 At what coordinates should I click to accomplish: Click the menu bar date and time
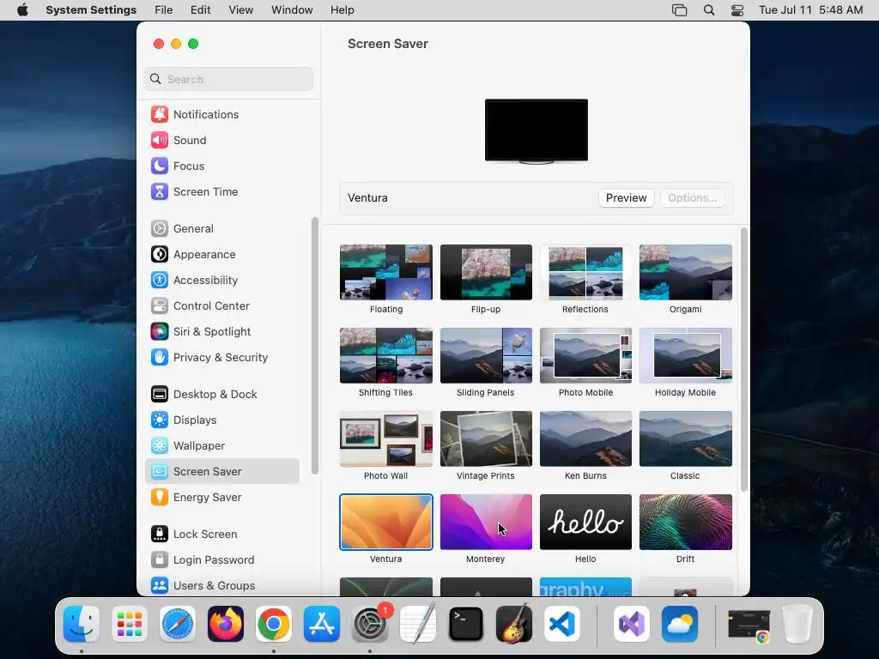tap(810, 10)
